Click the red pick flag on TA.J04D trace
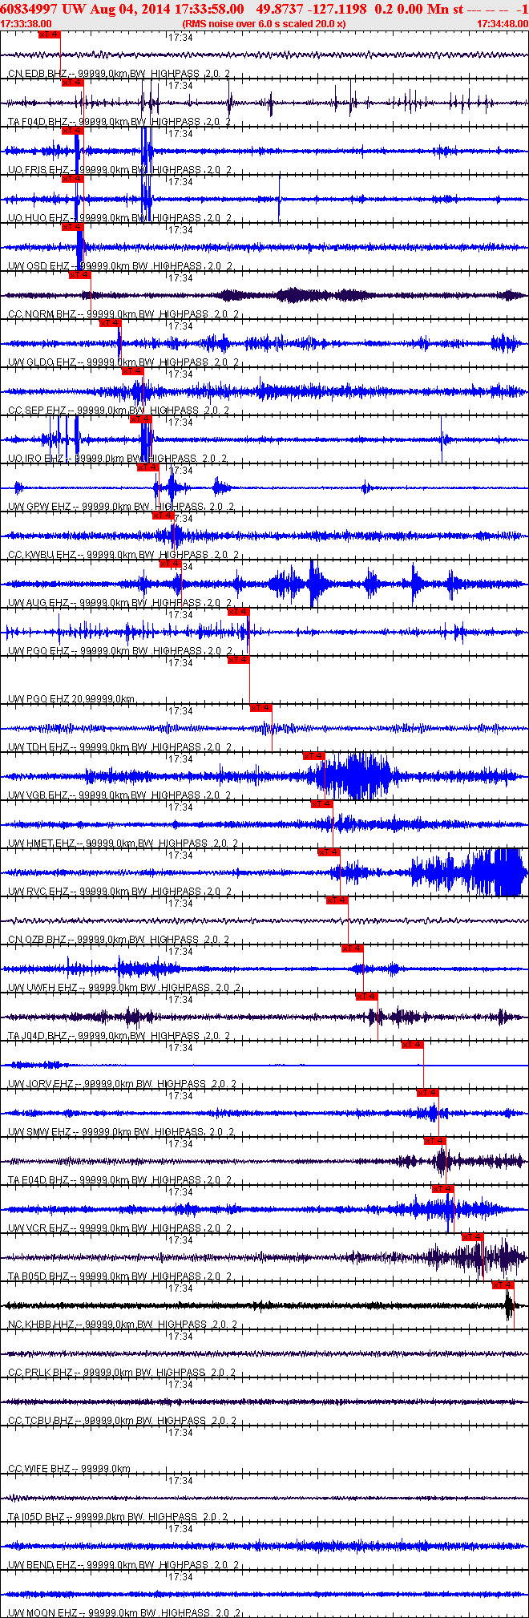 (x=367, y=997)
